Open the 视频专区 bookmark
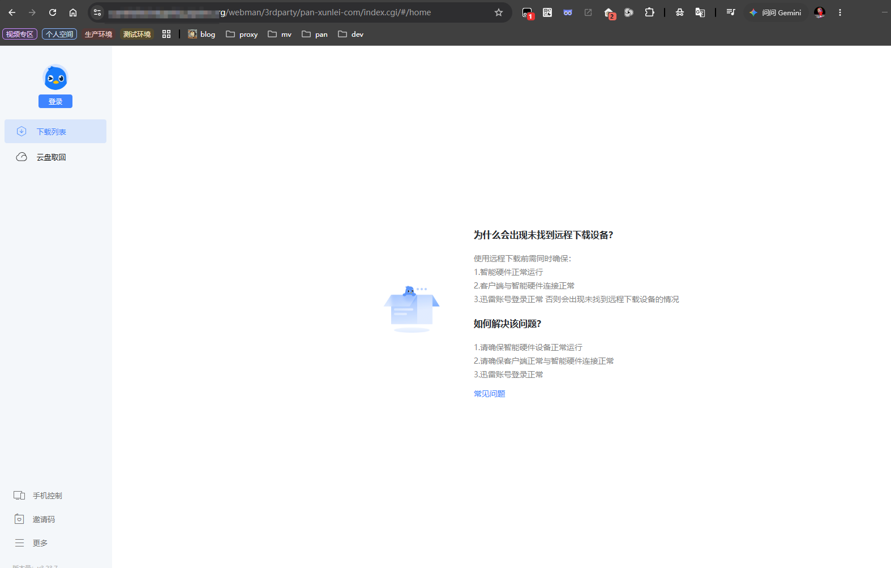This screenshot has height=568, width=891. tap(20, 34)
